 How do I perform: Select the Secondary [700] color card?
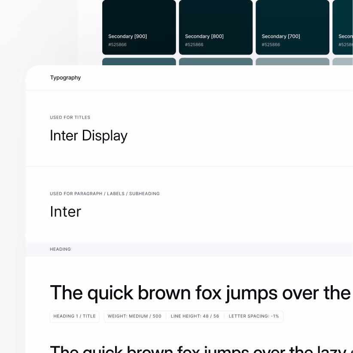pos(292,27)
